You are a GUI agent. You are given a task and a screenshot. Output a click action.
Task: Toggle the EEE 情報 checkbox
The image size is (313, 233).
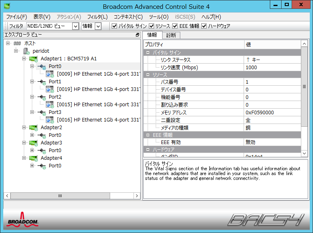(175, 26)
